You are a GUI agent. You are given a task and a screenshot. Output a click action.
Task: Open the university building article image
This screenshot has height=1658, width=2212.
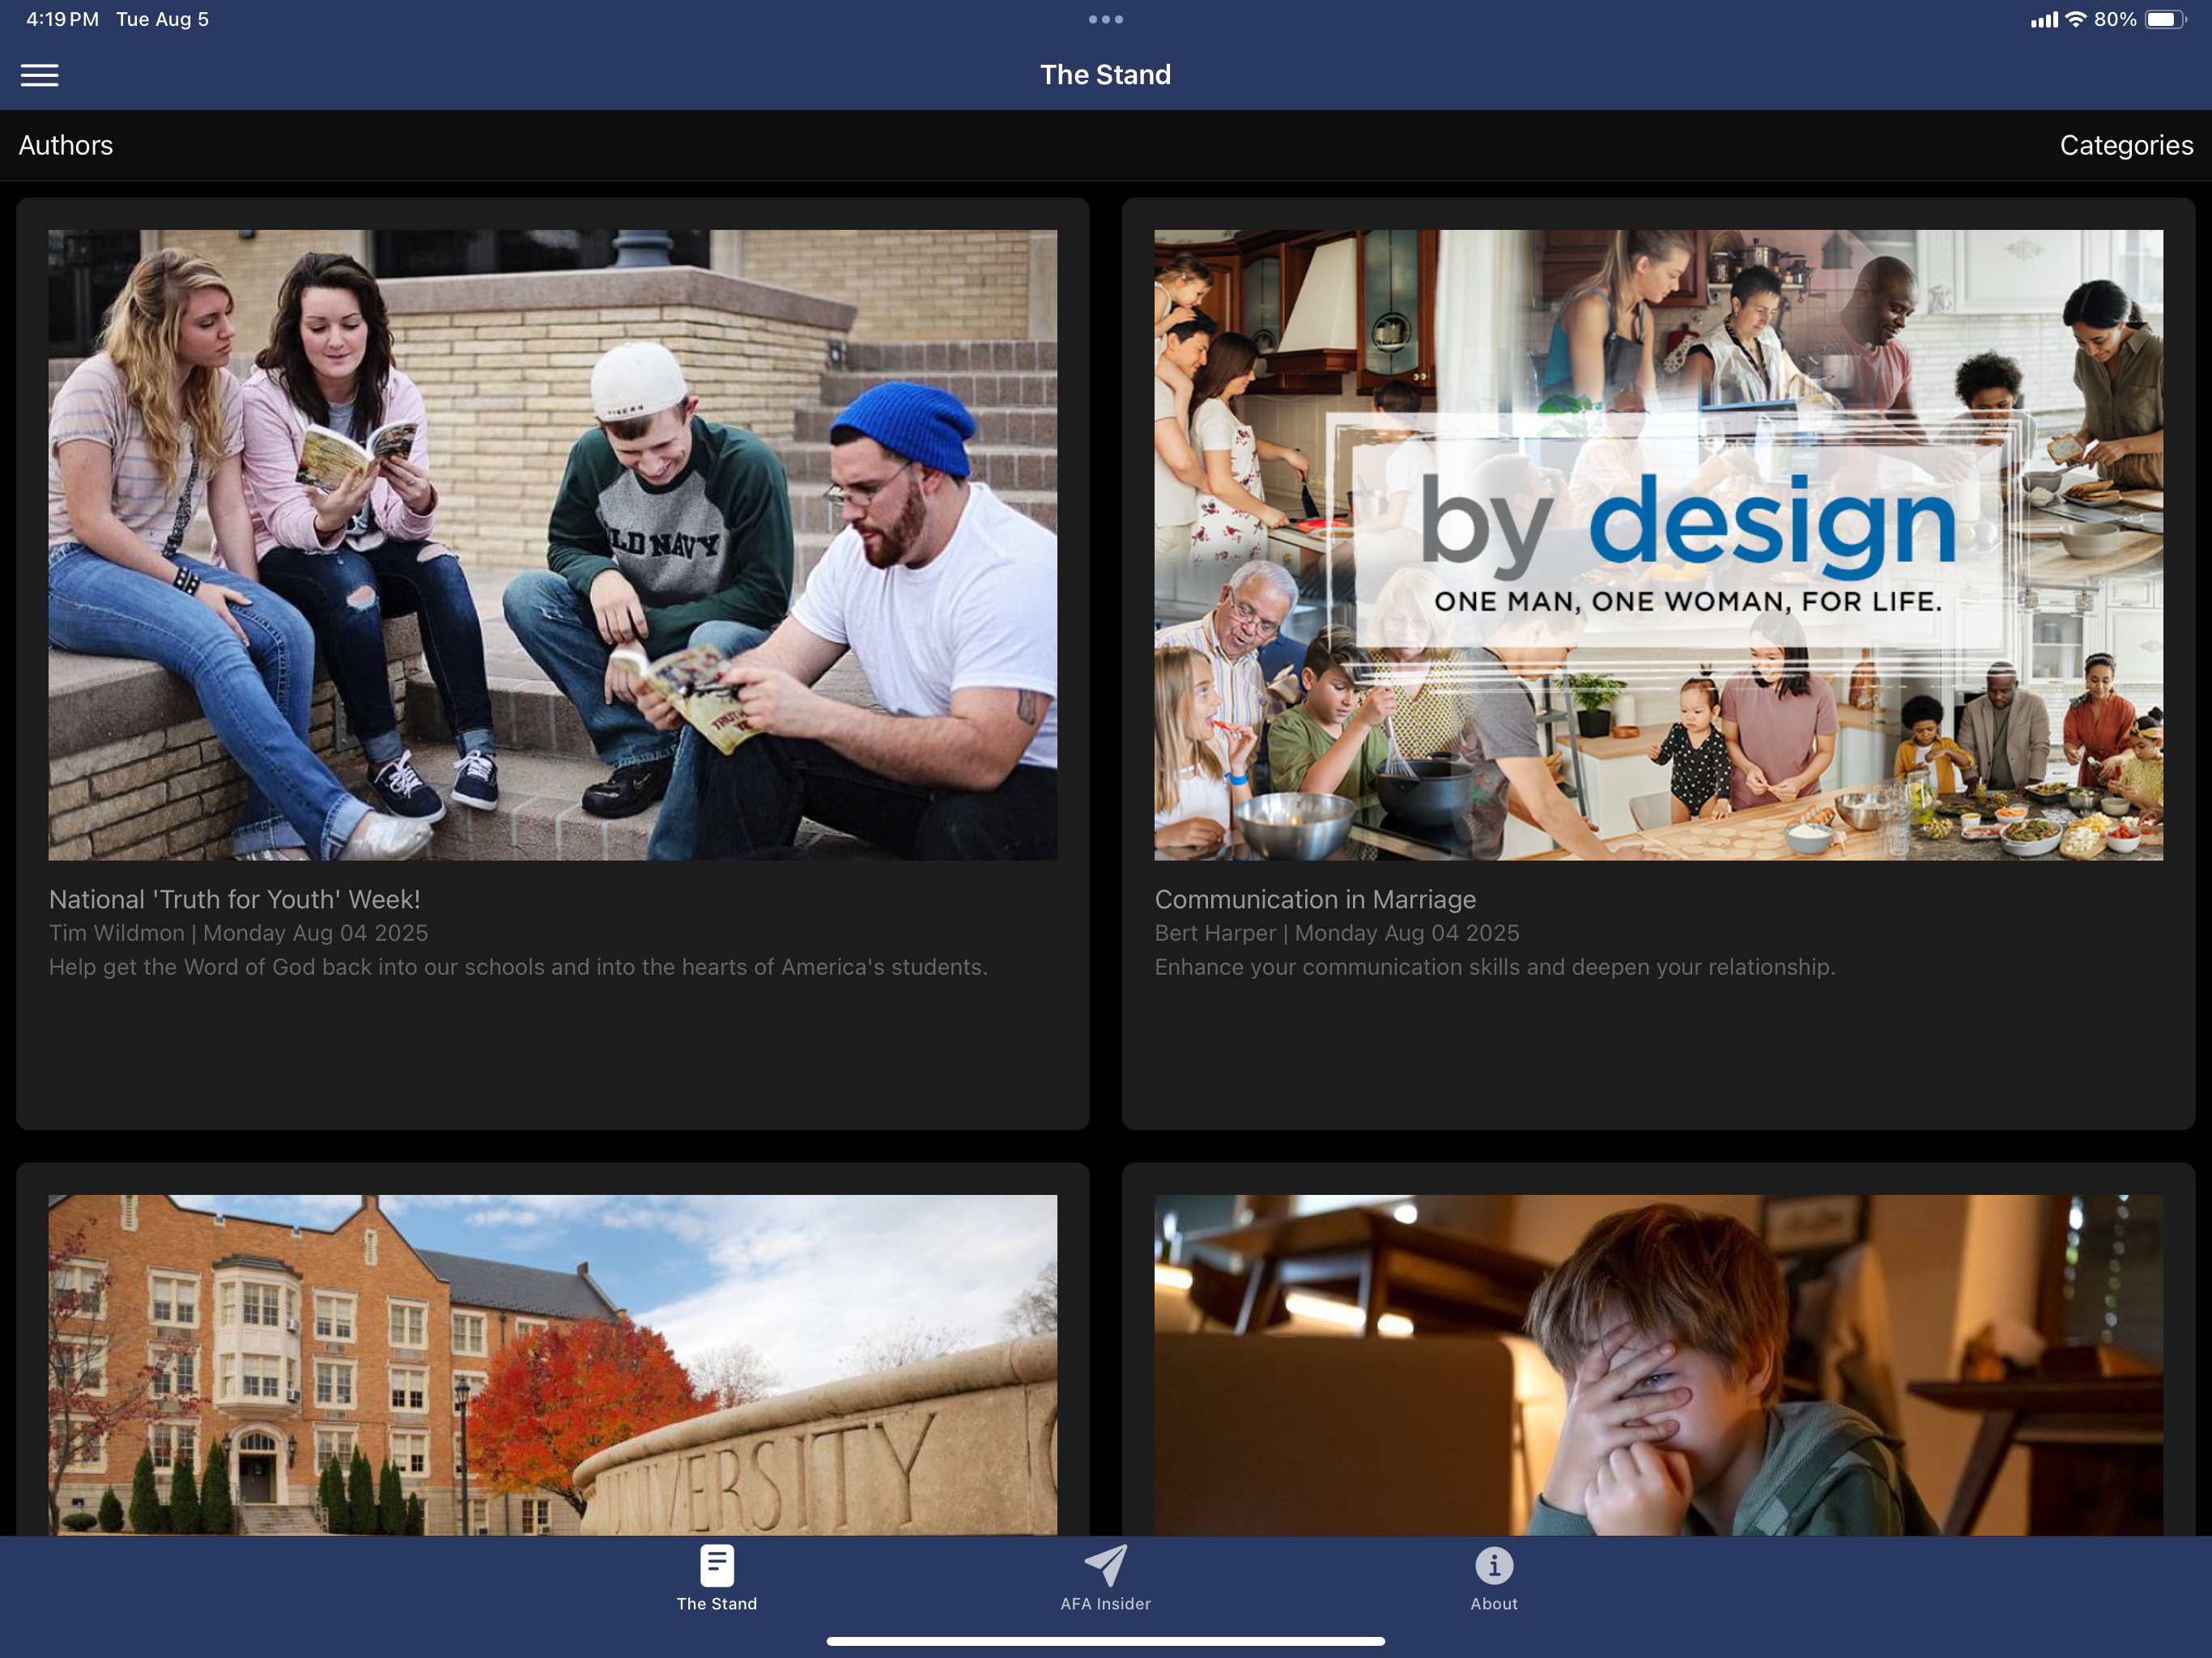[552, 1364]
